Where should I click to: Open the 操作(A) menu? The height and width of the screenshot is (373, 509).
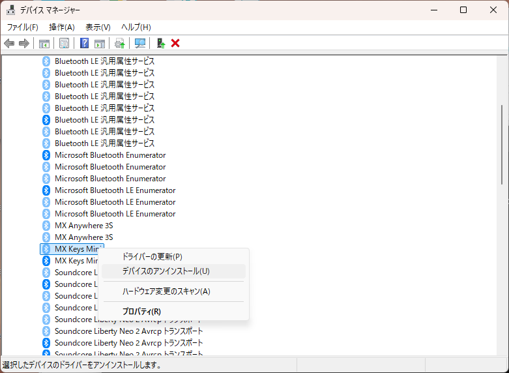(62, 27)
